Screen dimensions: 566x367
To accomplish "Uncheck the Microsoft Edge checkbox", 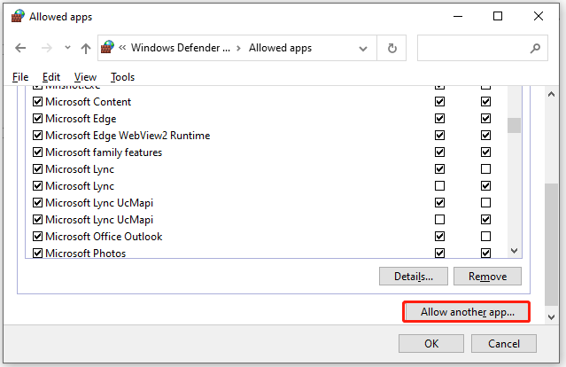I will [x=37, y=119].
